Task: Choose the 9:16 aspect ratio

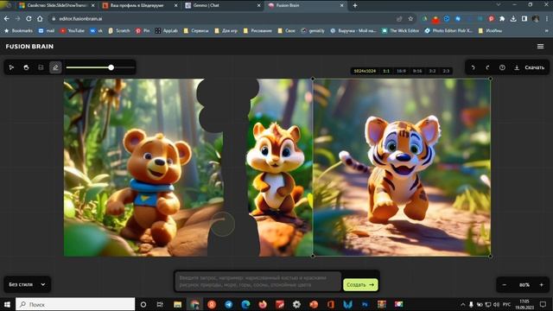Action: pyautogui.click(x=417, y=71)
